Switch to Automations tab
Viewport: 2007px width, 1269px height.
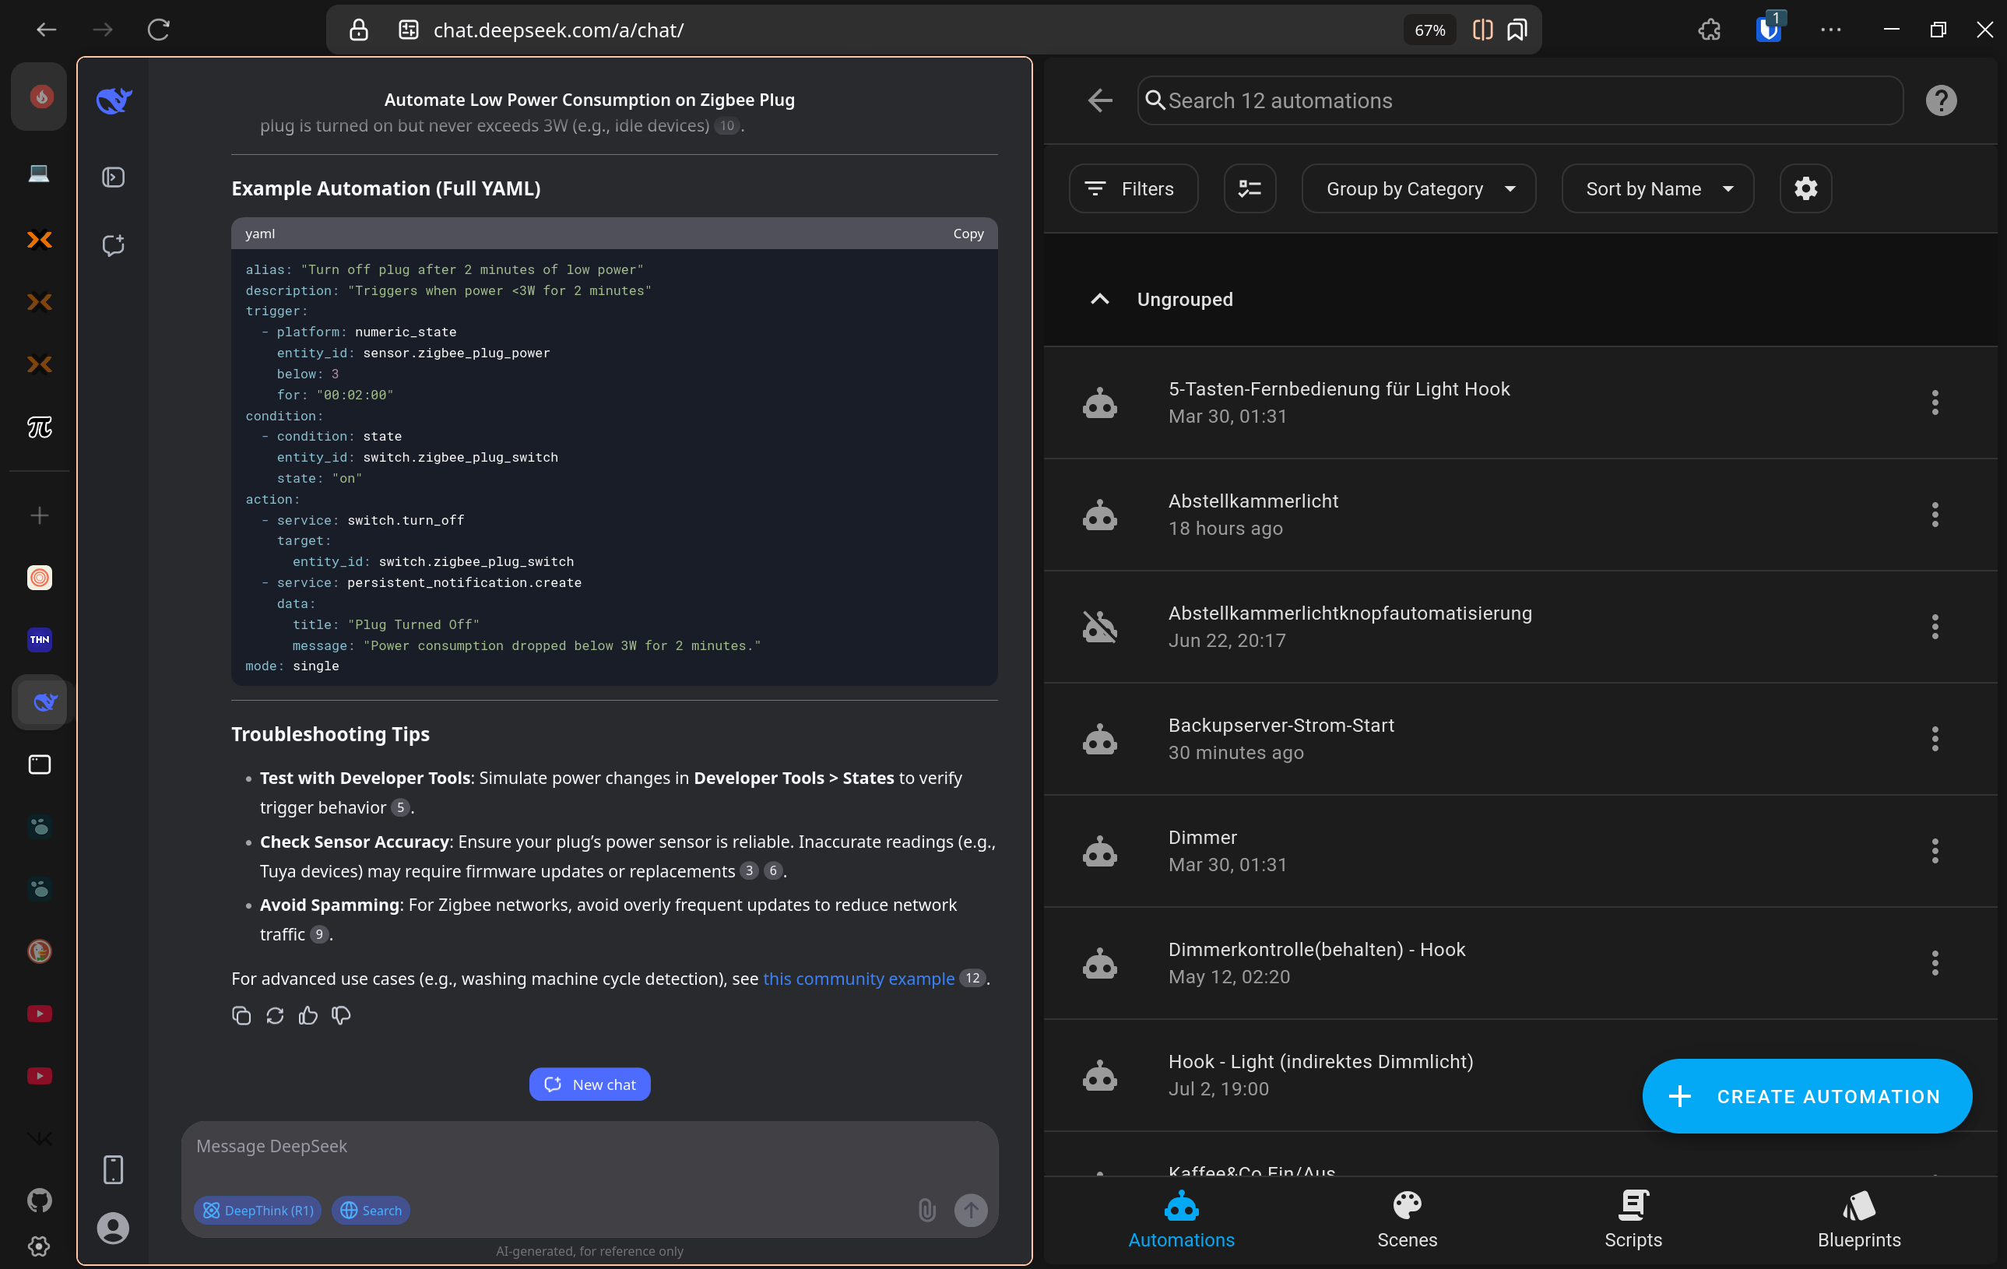[x=1181, y=1220]
